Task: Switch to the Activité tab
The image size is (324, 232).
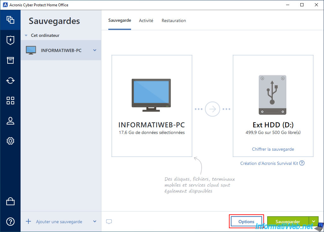Action: tap(146, 20)
